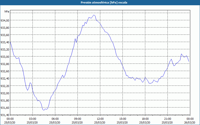Select the 931,60 y-axis label
This screenshot has height=125, width=200.
[5, 107]
